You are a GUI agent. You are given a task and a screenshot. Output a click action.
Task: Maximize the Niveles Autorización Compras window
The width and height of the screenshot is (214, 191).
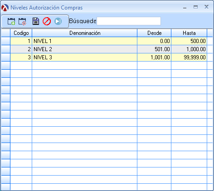click(x=195, y=7)
